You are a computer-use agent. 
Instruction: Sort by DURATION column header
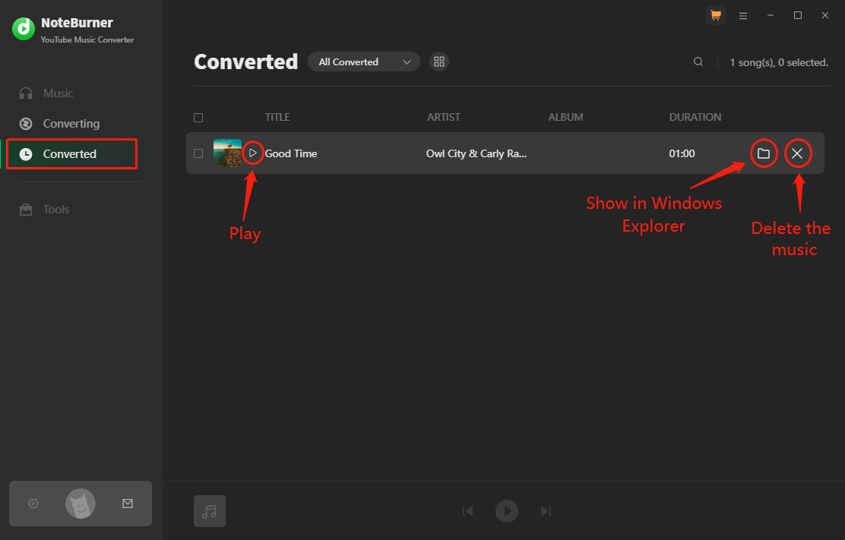(695, 118)
